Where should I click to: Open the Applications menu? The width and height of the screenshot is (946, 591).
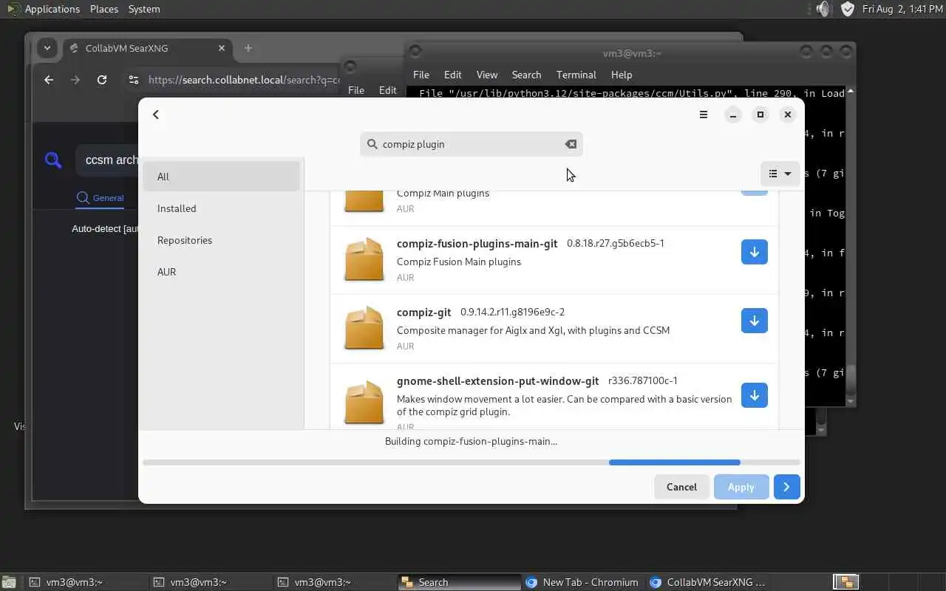click(x=44, y=9)
